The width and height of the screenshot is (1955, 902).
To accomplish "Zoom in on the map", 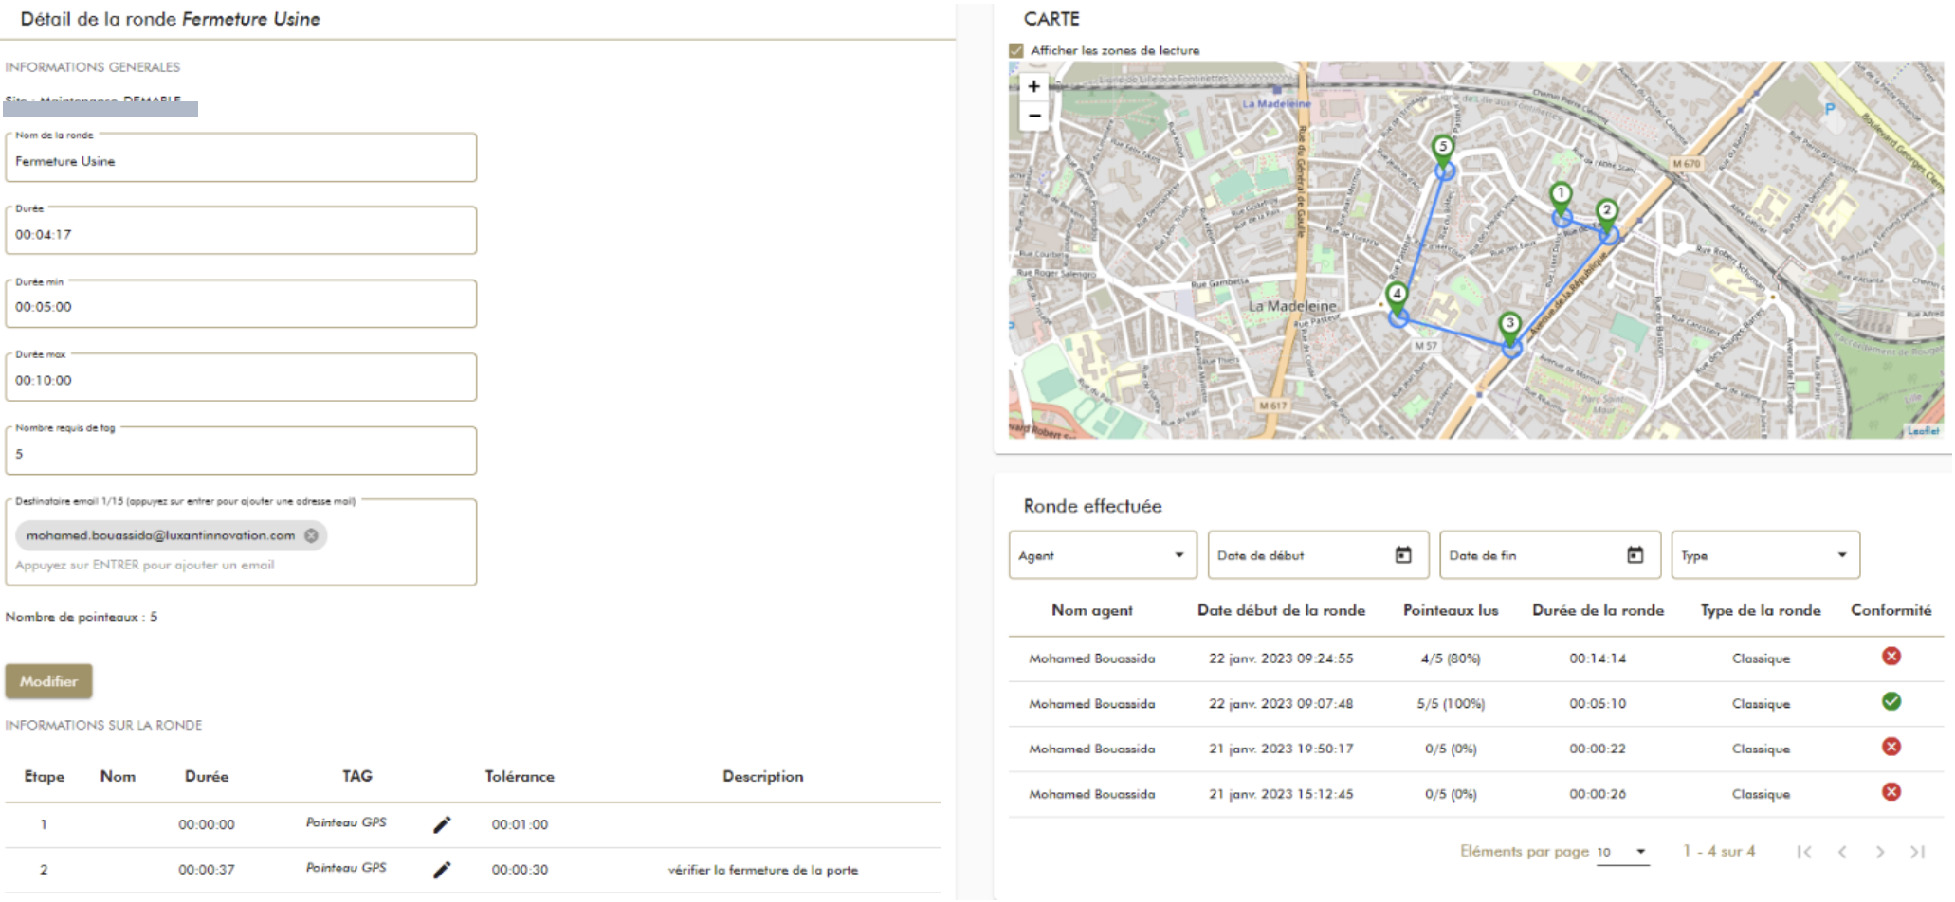I will coord(1033,86).
